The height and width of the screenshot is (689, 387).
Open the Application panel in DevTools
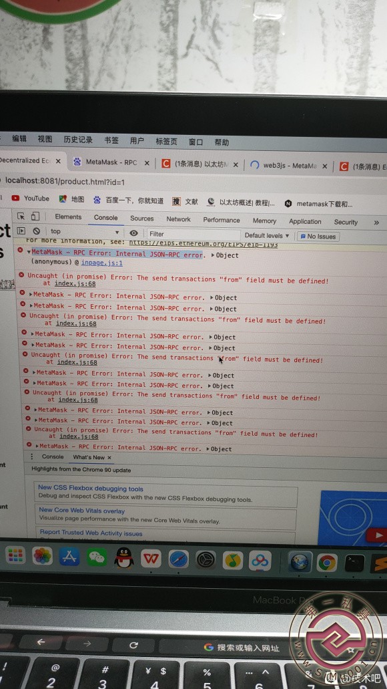tap(305, 221)
